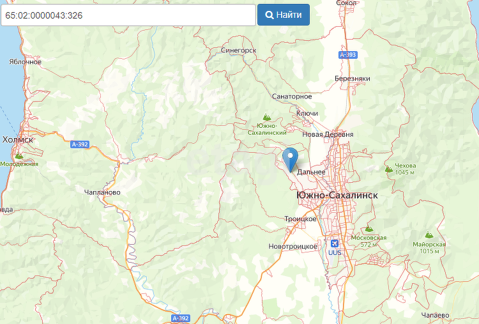This screenshot has width=479, height=324.
Task: Select the Синегорск town label
Action: point(239,50)
